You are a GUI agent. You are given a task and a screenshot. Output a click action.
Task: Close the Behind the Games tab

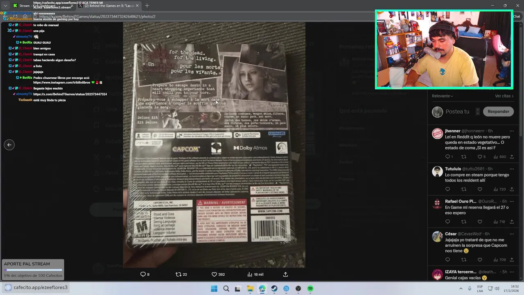pyautogui.click(x=137, y=6)
